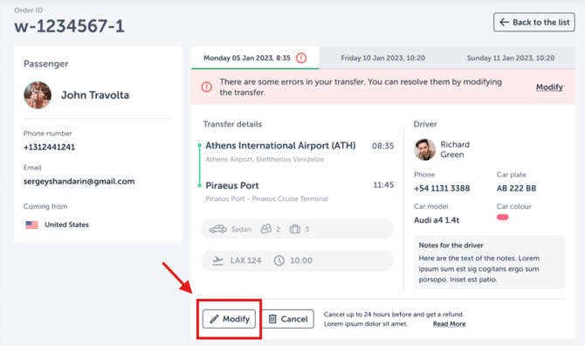The width and height of the screenshot is (585, 346).
Task: Follow the Modify link in error banner
Action: [x=549, y=87]
